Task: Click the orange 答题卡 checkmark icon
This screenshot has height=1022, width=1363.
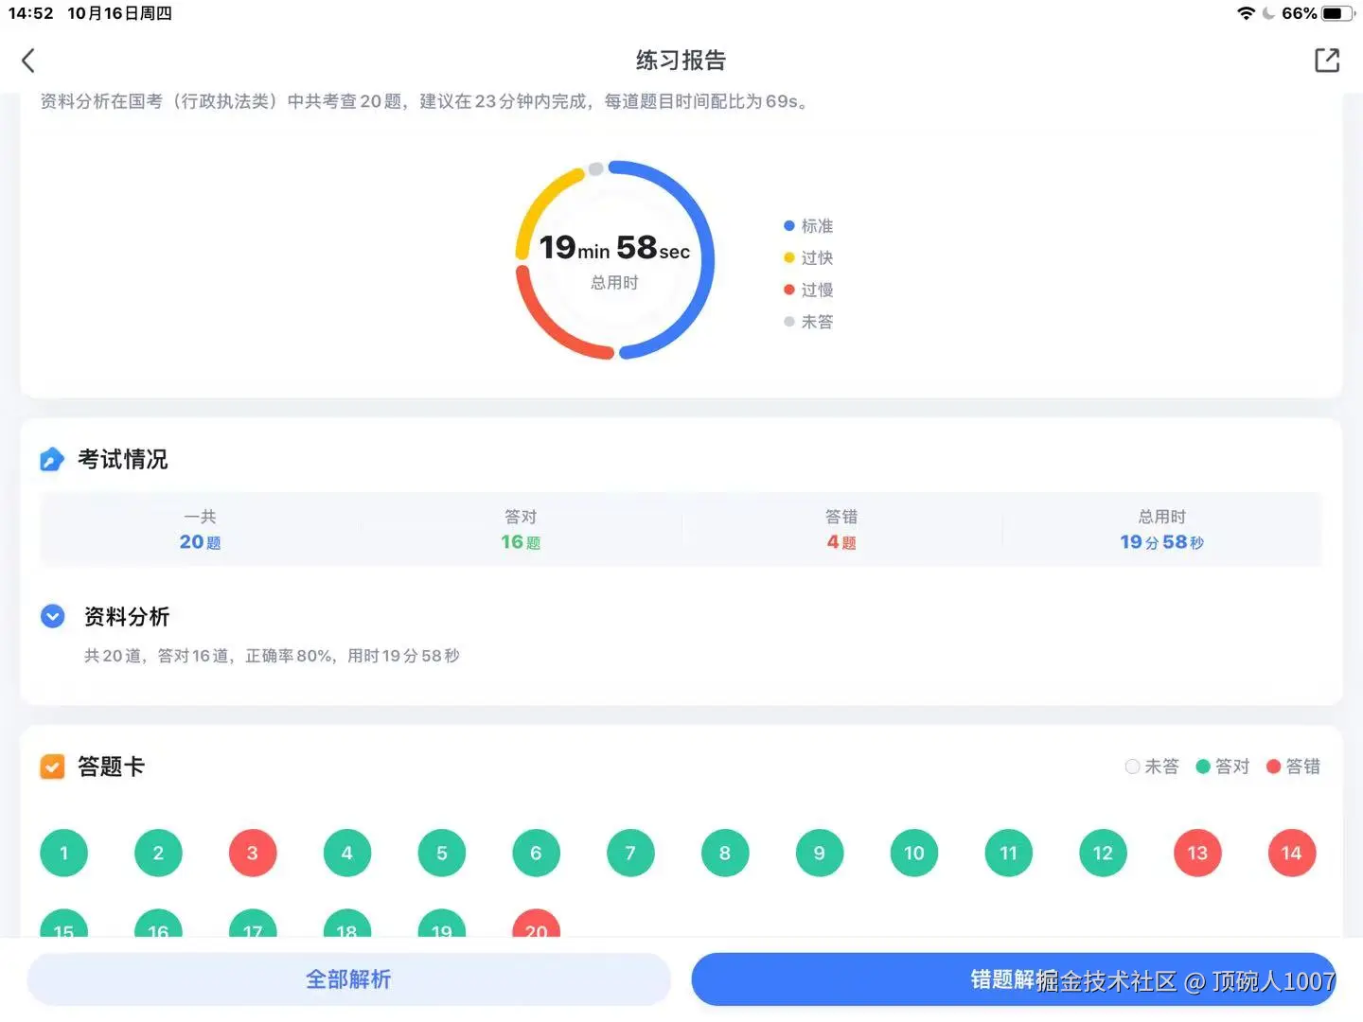Action: click(x=52, y=766)
